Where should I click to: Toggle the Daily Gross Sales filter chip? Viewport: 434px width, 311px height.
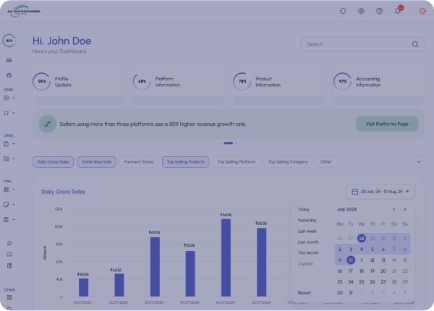pyautogui.click(x=54, y=162)
